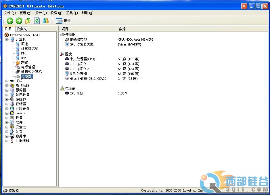Collapse the 计算机 tree node
Screen dimensions: 270x195
pos(7,39)
